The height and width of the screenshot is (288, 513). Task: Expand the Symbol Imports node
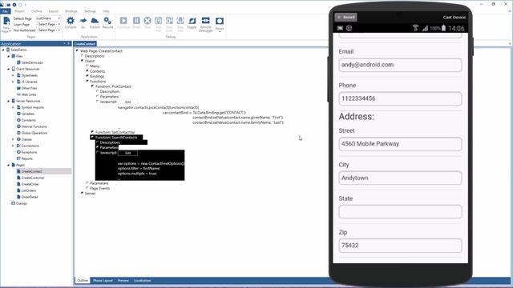click(13, 107)
